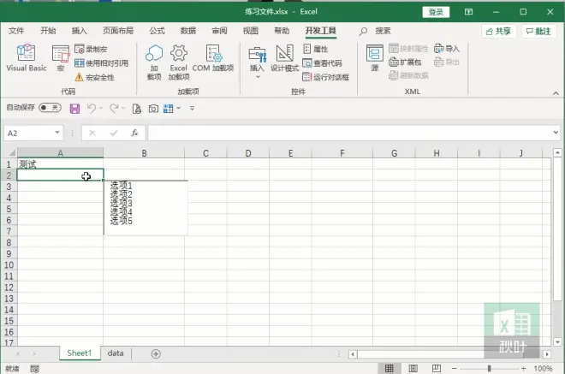Open the Macros (宏) dialog
Viewport: 565px width, 374px height.
[61, 57]
